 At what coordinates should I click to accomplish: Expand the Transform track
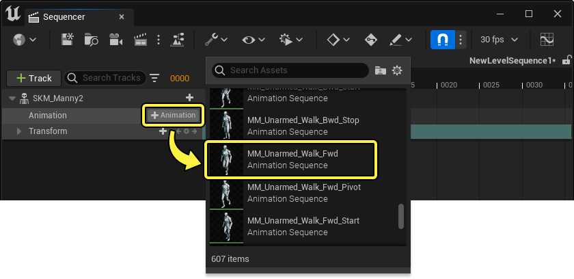click(19, 131)
